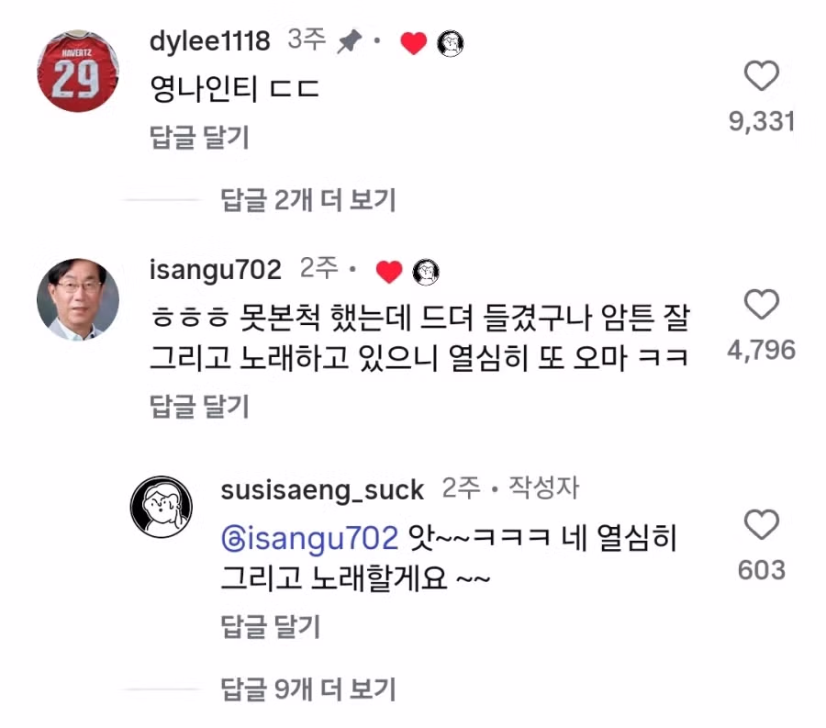Like the comment 영나인티 ㄷㄷ
Image resolution: width=826 pixels, height=728 pixels.
[x=763, y=77]
